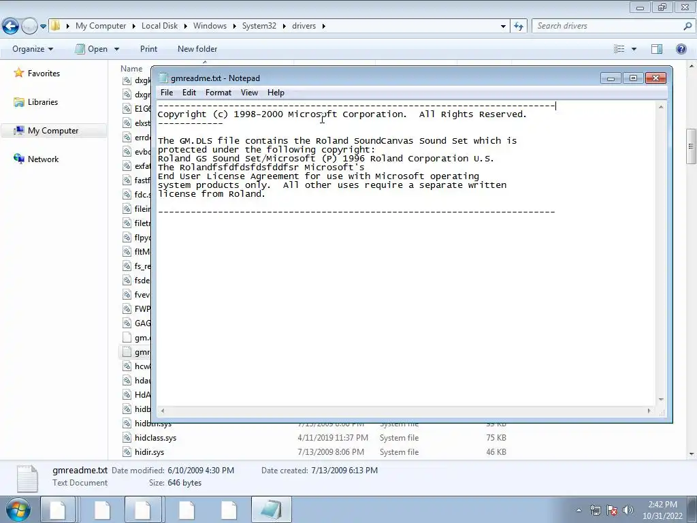
Task: Click the taskbar clock showing 2:42 PM
Action: (x=662, y=510)
